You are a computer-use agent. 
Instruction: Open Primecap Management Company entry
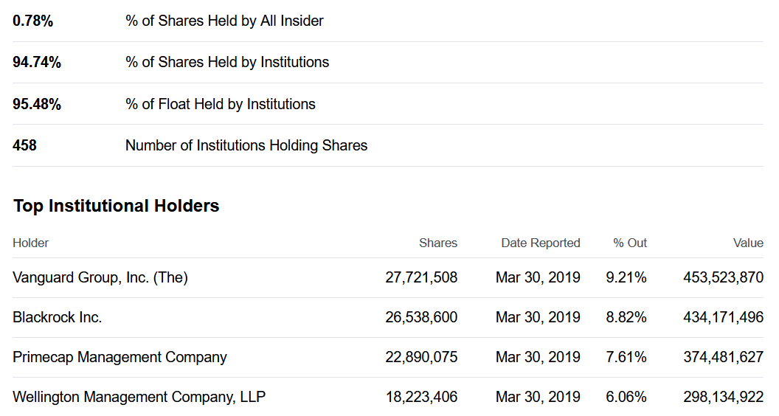tap(120, 357)
